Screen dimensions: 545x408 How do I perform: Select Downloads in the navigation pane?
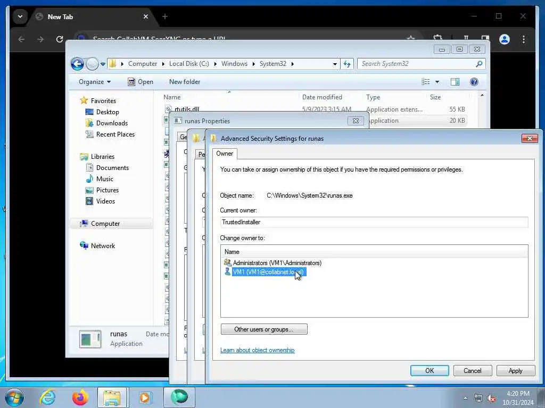pyautogui.click(x=112, y=123)
